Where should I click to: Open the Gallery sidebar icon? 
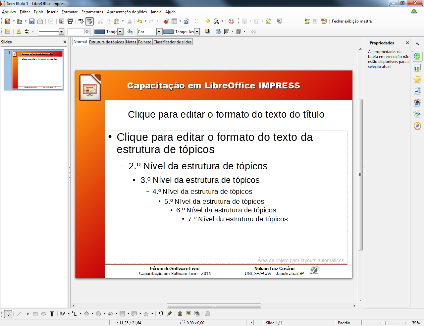click(x=417, y=114)
